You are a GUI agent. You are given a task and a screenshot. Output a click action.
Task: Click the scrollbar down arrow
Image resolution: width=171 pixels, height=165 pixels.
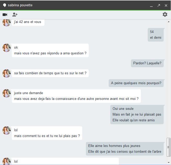pyautogui.click(x=168, y=162)
